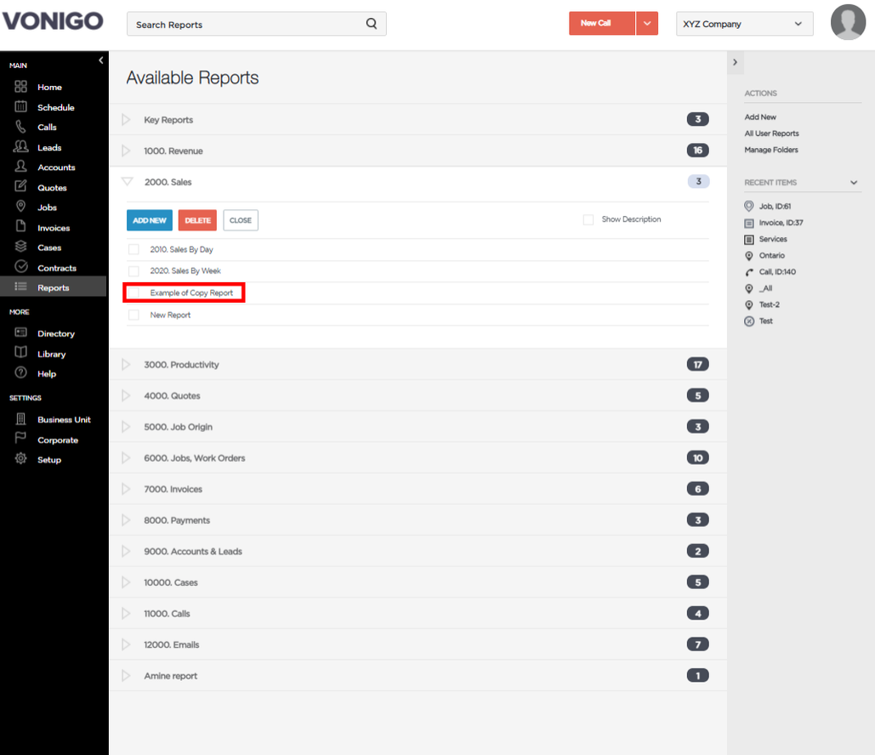Open the New Call dropdown arrow

pos(647,24)
